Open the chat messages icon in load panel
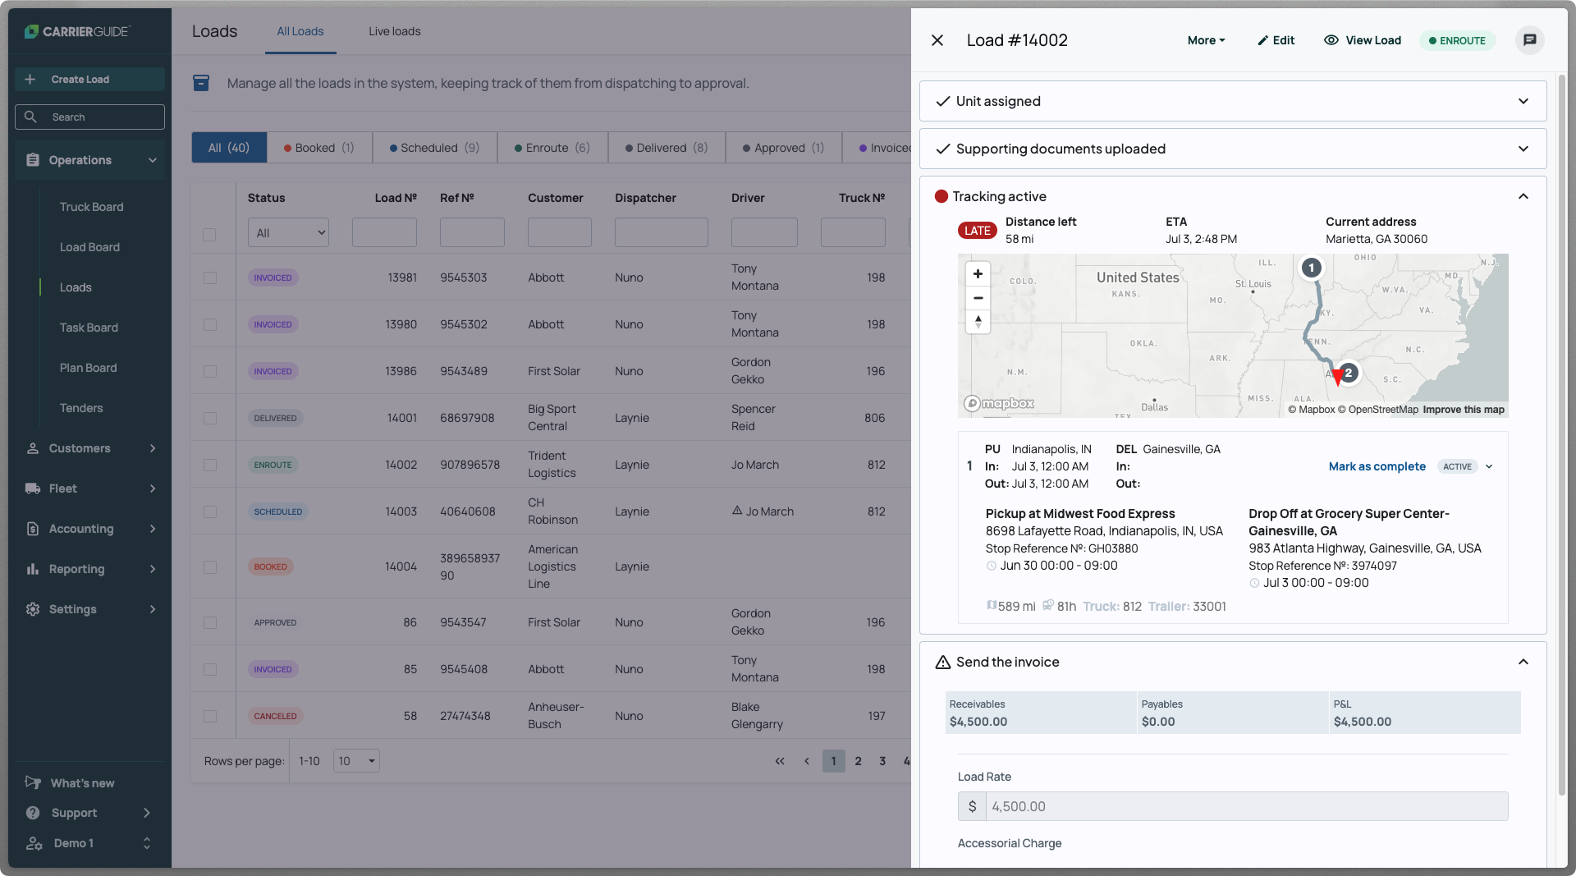Viewport: 1576px width, 876px height. click(1529, 40)
